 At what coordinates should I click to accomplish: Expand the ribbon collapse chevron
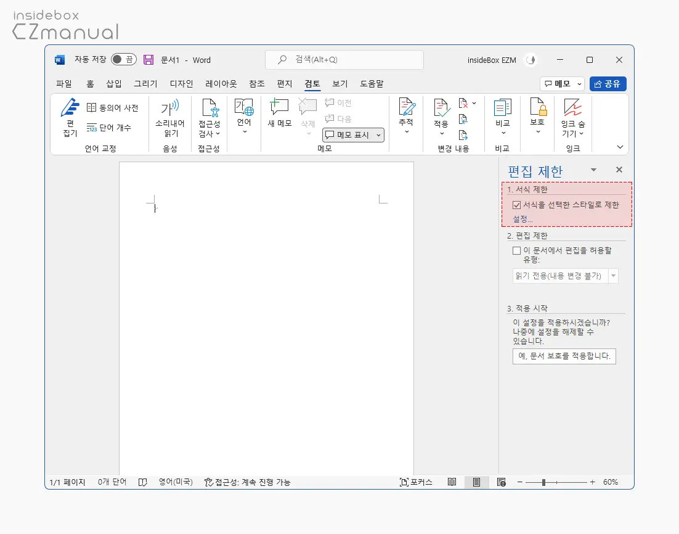coord(620,147)
